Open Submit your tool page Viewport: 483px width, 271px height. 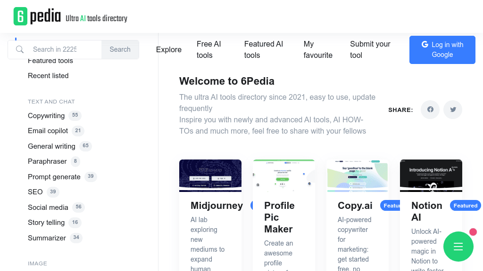(x=370, y=49)
